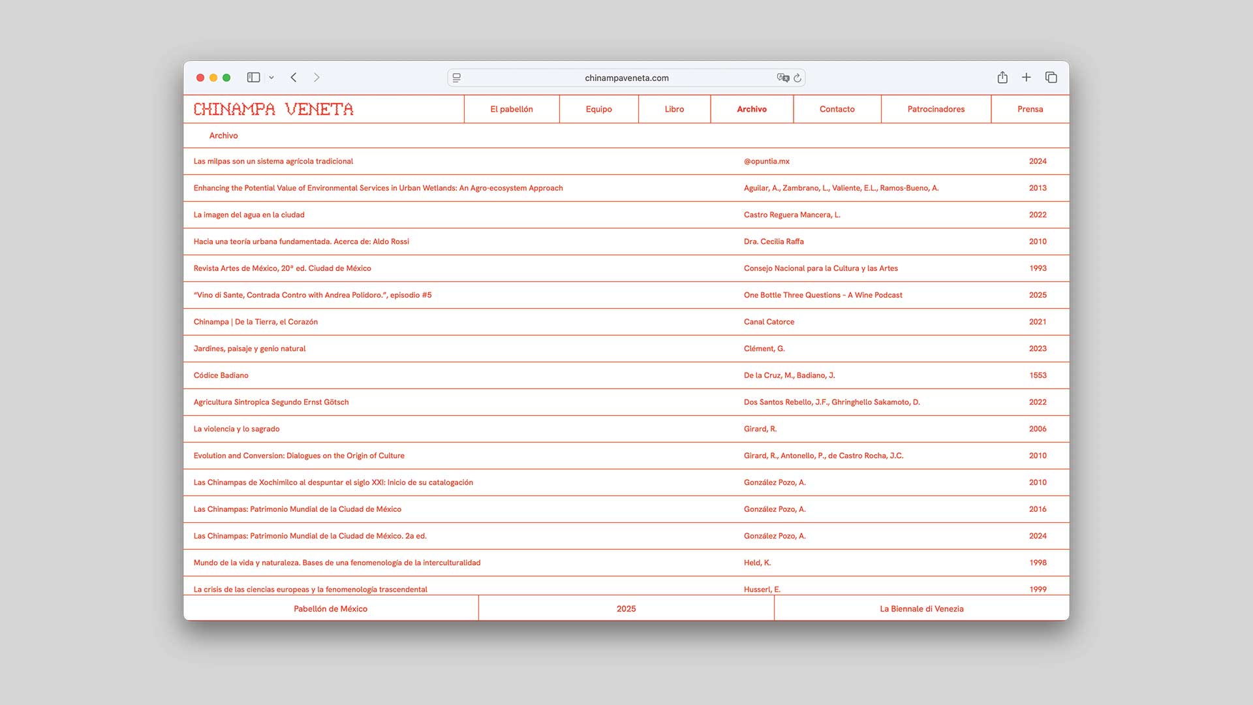Viewport: 1253px width, 705px height.
Task: Click author 'Castro Reguera Mancera, L.'
Action: [x=792, y=215]
